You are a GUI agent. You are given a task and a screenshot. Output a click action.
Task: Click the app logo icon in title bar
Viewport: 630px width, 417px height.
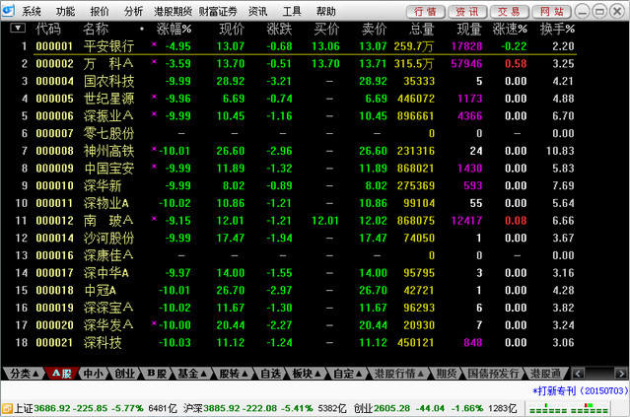point(8,11)
